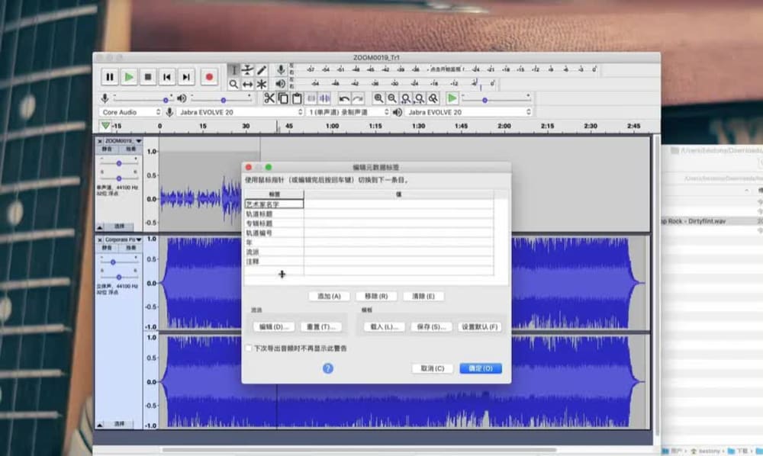This screenshot has height=456, width=763.
Task: Click the 编辑 (D)... genres button
Action: coord(273,326)
